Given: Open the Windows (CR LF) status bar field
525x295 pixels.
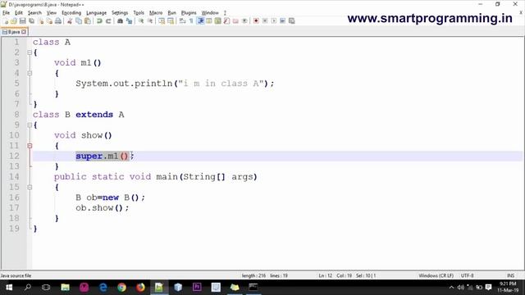Looking at the screenshot, I should tap(436, 275).
